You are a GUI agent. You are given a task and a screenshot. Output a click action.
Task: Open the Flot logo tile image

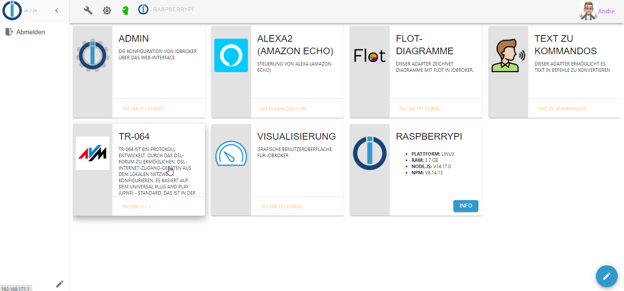pos(370,56)
